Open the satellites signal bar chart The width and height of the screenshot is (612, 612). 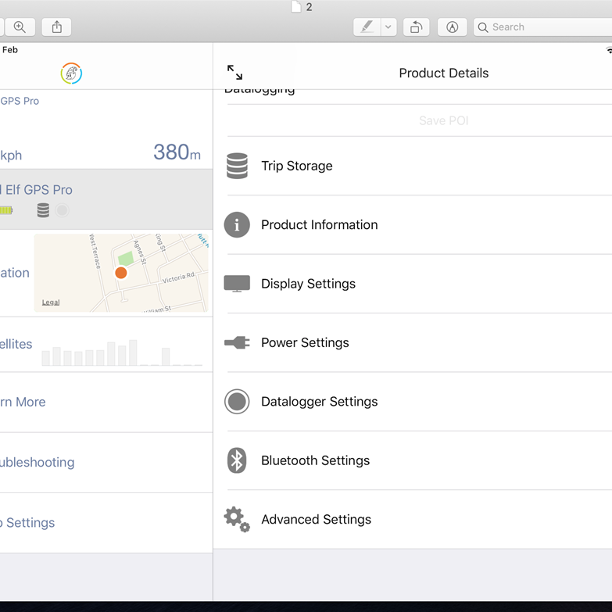click(x=122, y=353)
